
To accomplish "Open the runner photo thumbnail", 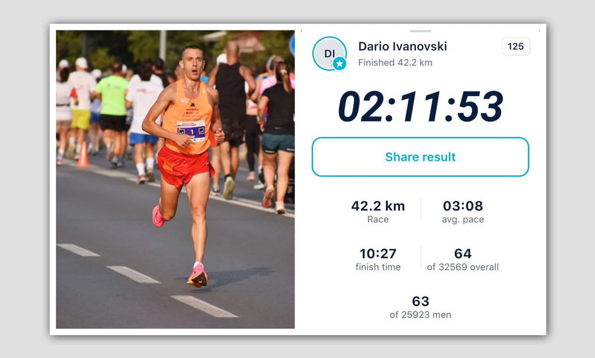I will tap(175, 179).
